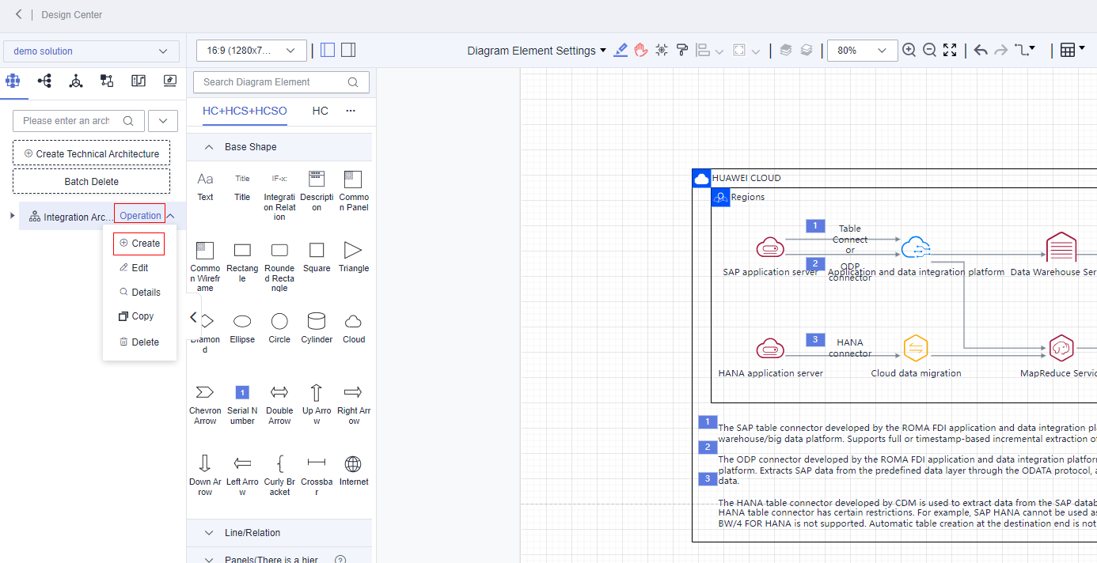This screenshot has height=563, width=1097.
Task: Switch to the screen playback view icon
Action: [170, 81]
